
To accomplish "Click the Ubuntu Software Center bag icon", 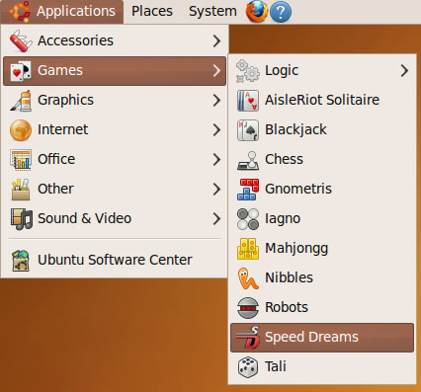I will (21, 261).
